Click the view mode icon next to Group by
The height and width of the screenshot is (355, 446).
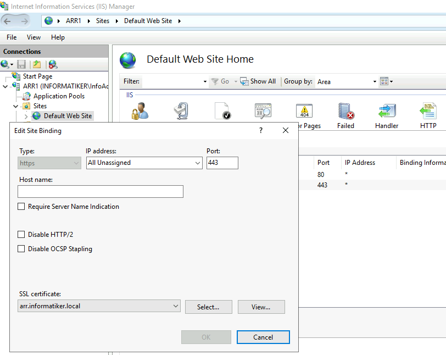pos(384,81)
